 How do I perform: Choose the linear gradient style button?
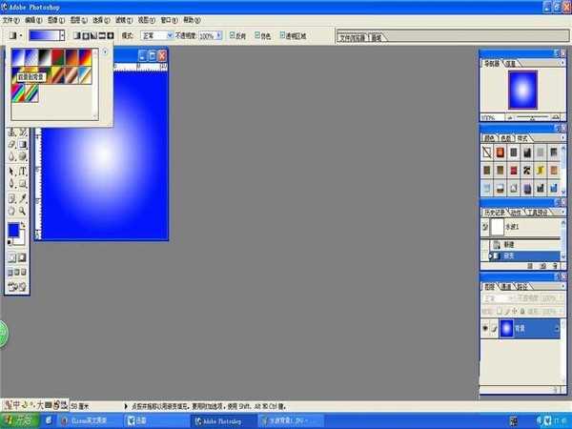pos(76,35)
